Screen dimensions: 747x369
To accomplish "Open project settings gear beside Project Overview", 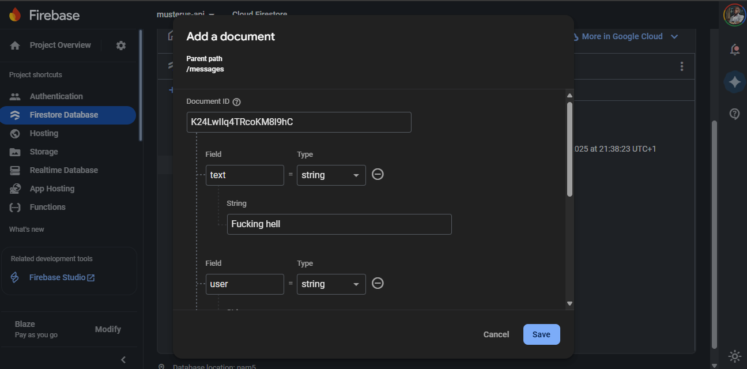I will [x=120, y=44].
